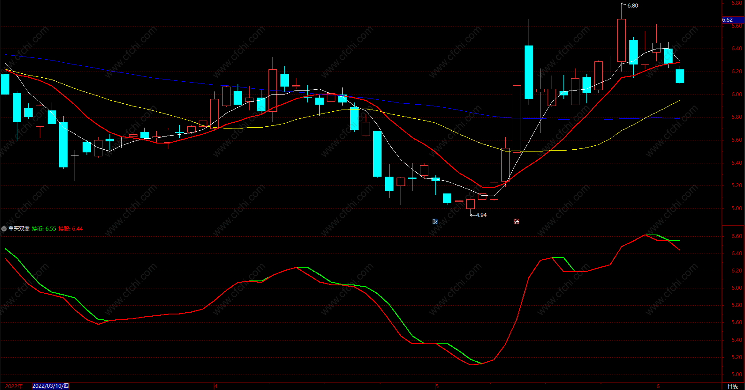Click the highlighted 6.62 current price tag
745x390 pixels.
[x=733, y=20]
